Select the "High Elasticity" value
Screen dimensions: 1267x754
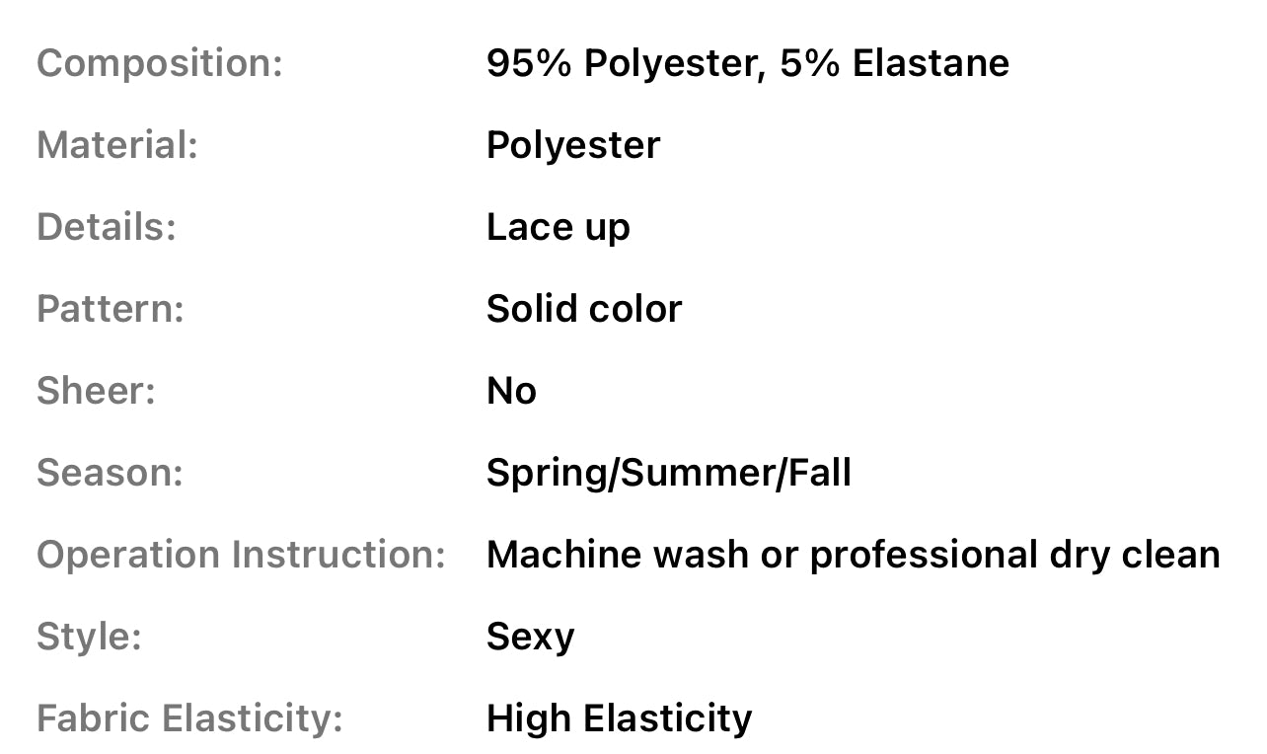click(619, 719)
